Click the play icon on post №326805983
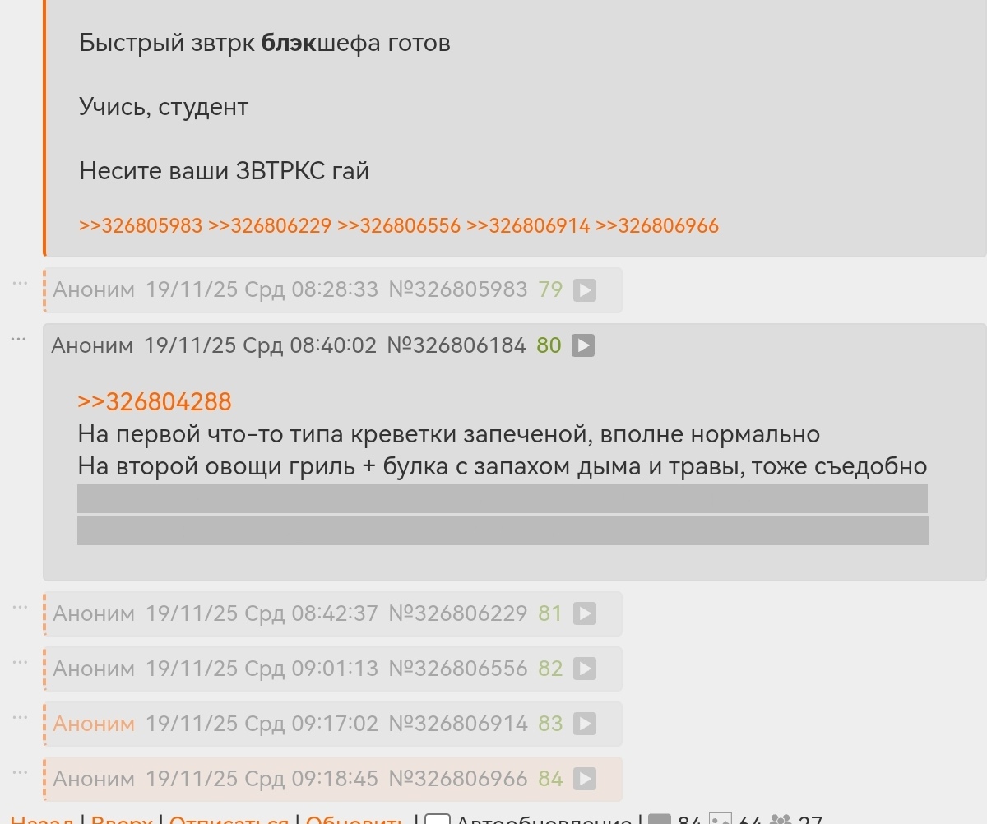Image resolution: width=987 pixels, height=824 pixels. coord(584,290)
